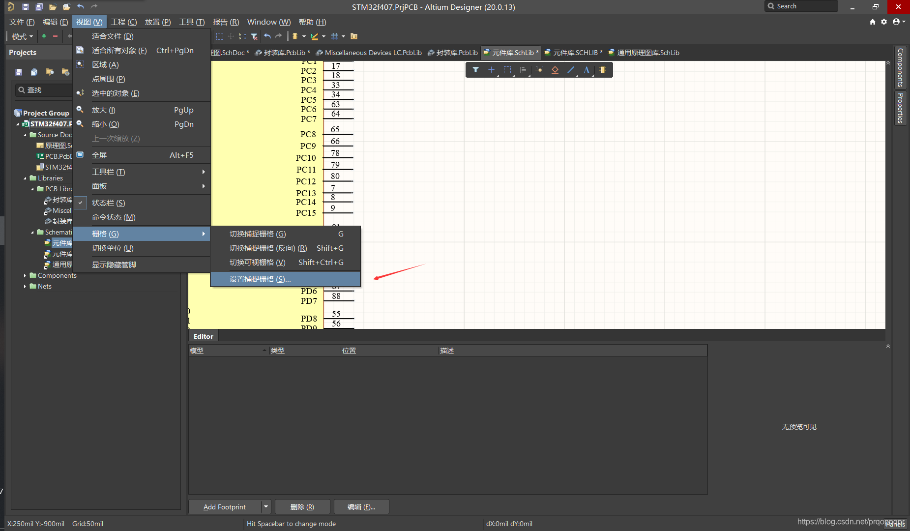Screen dimensions: 910x531
Task: Click the 查找 search field in Projects
Action: pos(44,90)
